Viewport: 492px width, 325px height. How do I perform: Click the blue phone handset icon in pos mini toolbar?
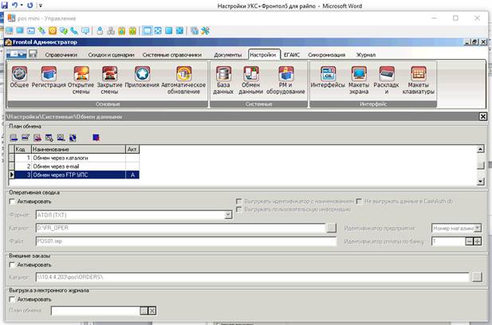pos(74,31)
